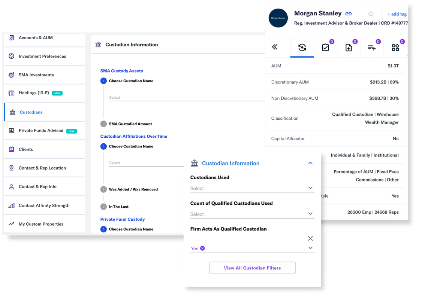431x293 pixels.
Task: Click the Non Discretionary AUM value $398.7B | 30%
Action: click(x=384, y=98)
